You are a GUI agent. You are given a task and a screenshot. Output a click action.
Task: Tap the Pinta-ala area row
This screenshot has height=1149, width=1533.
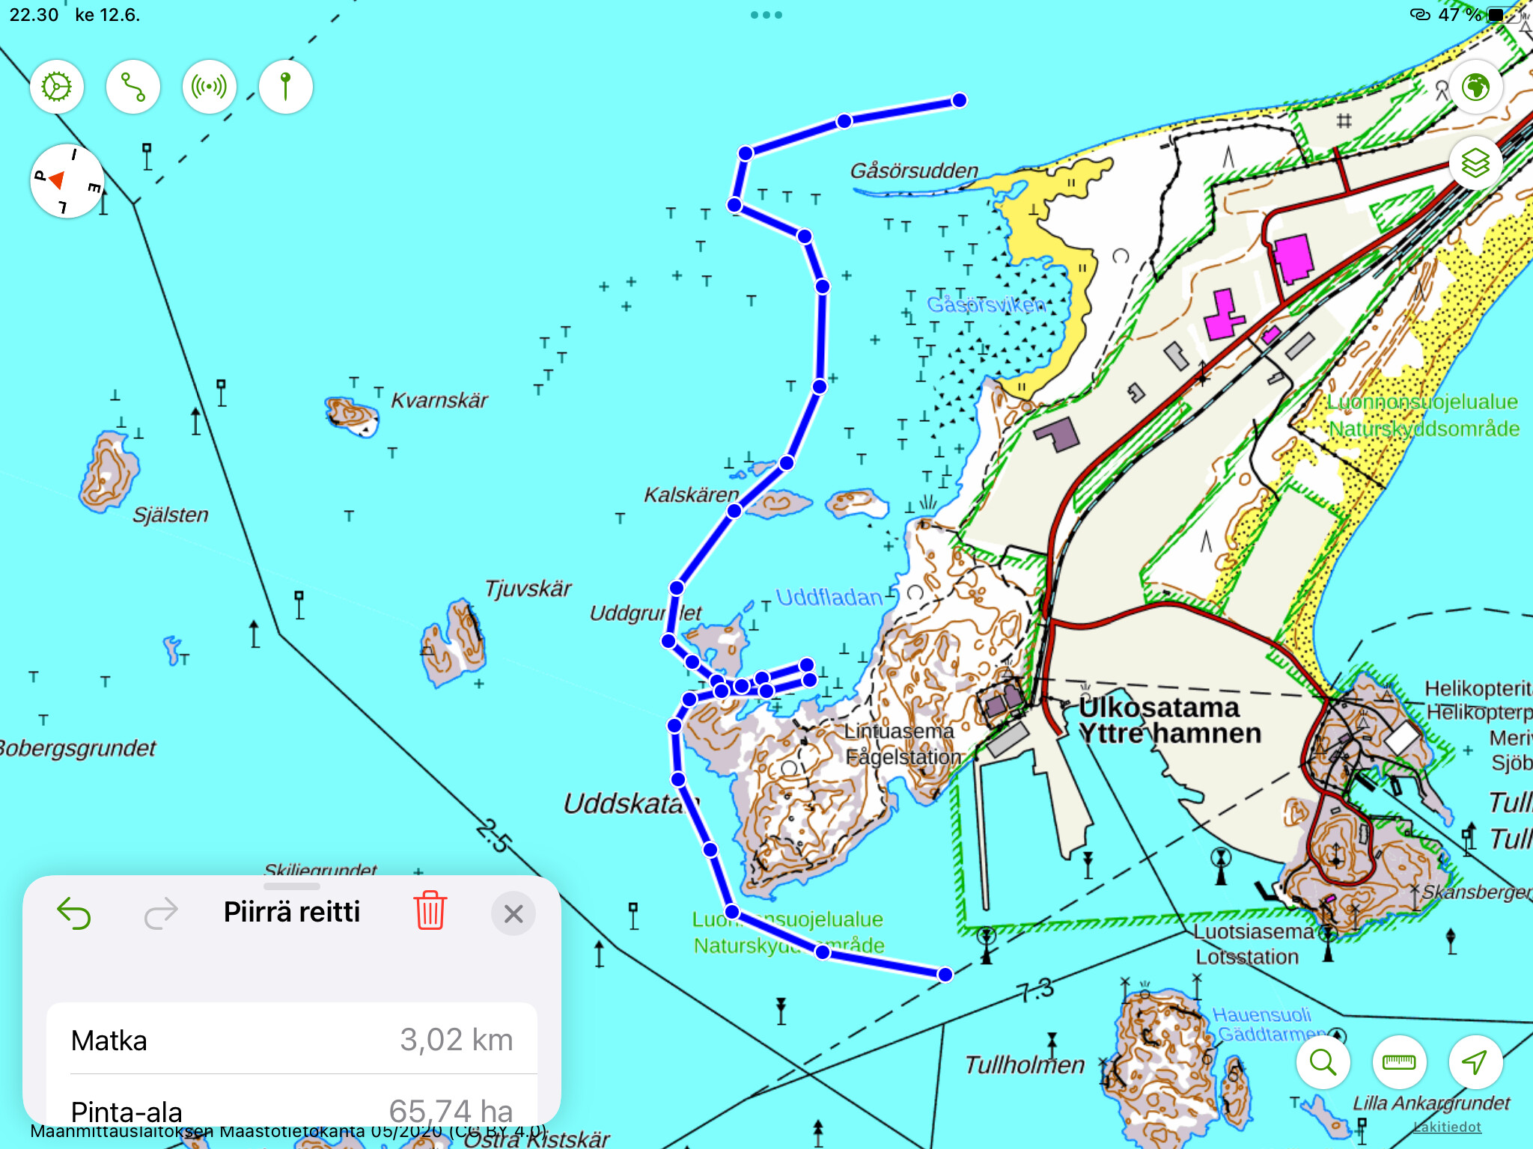click(292, 1109)
